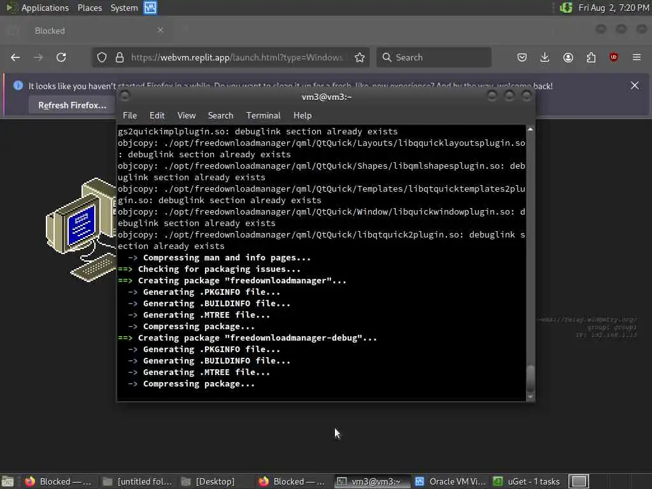Switch to the second Blocked Firefox taskbar entry
This screenshot has width=652, height=489.
coord(292,481)
